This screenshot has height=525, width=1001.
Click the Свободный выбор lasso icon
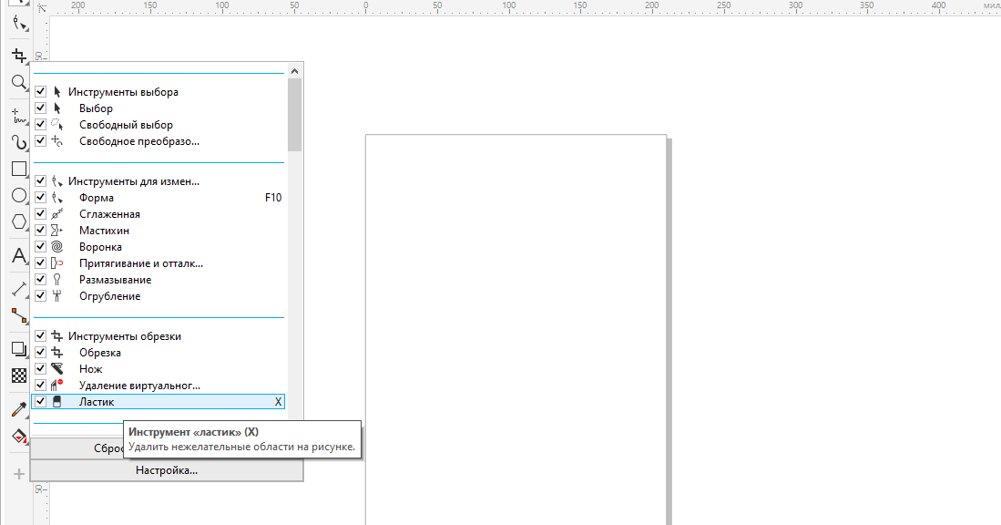click(x=56, y=125)
